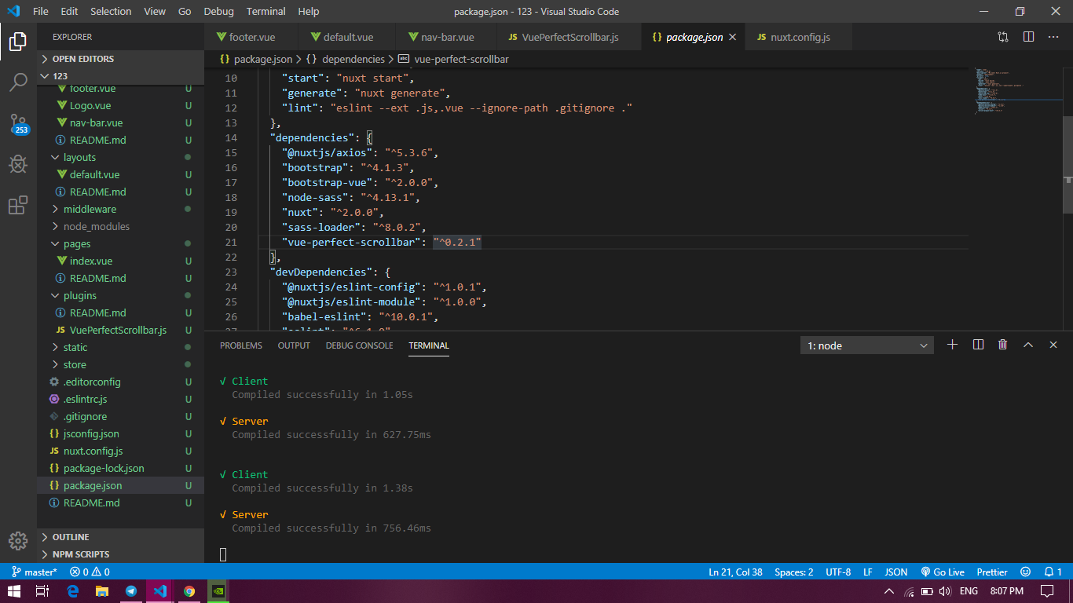This screenshot has width=1073, height=603.
Task: Open errors and warnings count in status bar
Action: 90,572
